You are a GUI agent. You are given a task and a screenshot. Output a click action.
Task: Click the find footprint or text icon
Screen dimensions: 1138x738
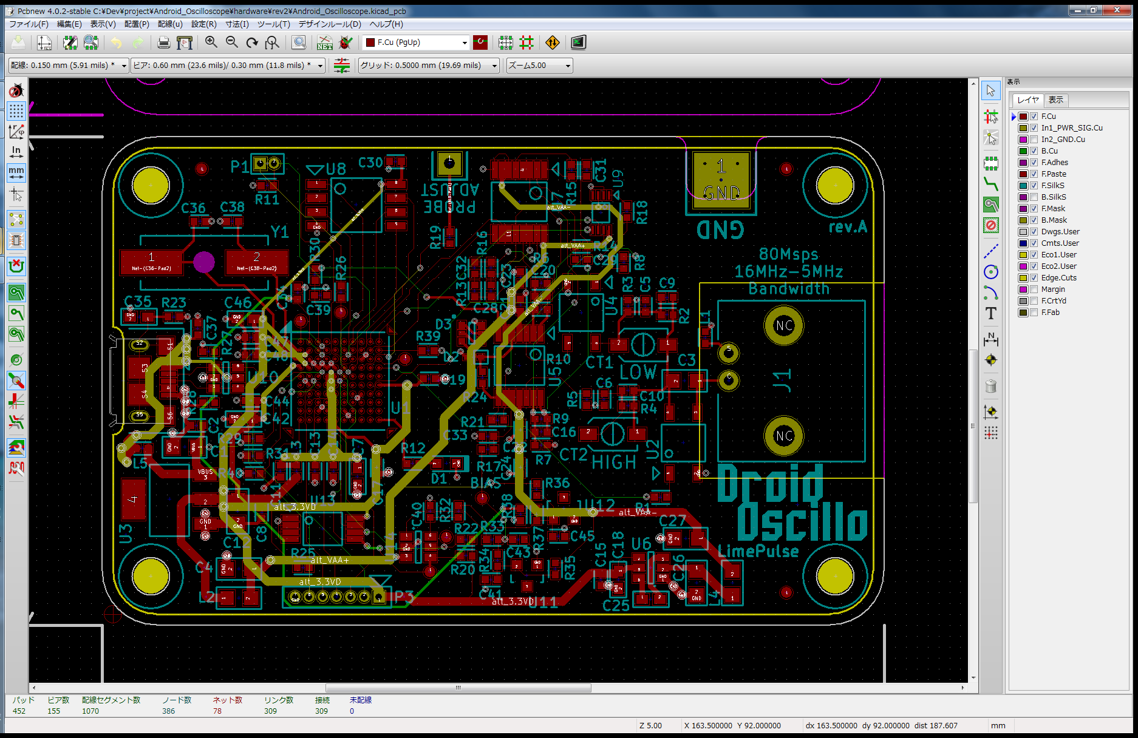pyautogui.click(x=299, y=42)
